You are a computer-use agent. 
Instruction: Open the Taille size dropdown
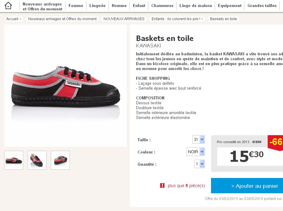pyautogui.click(x=198, y=140)
